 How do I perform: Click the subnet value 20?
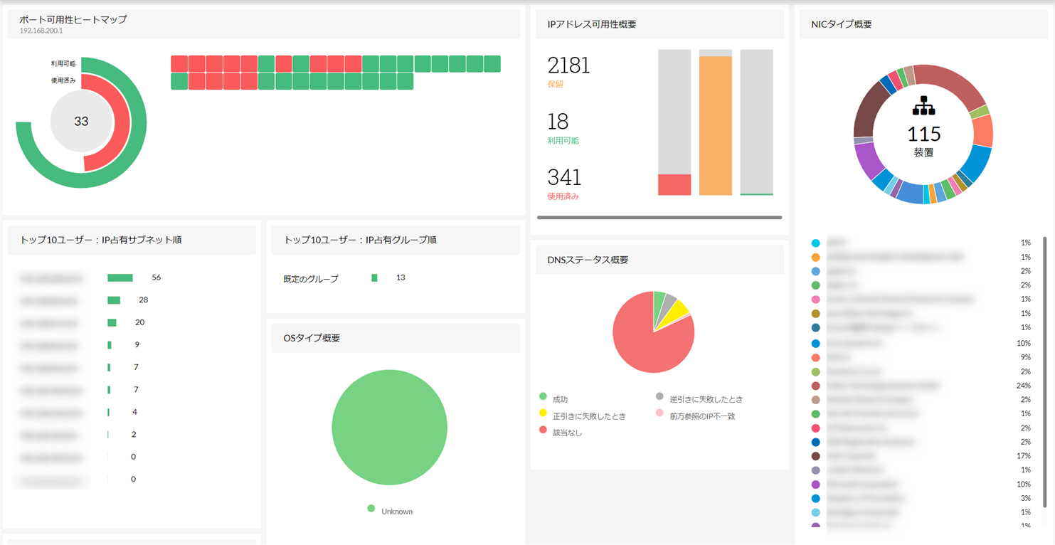click(x=139, y=322)
